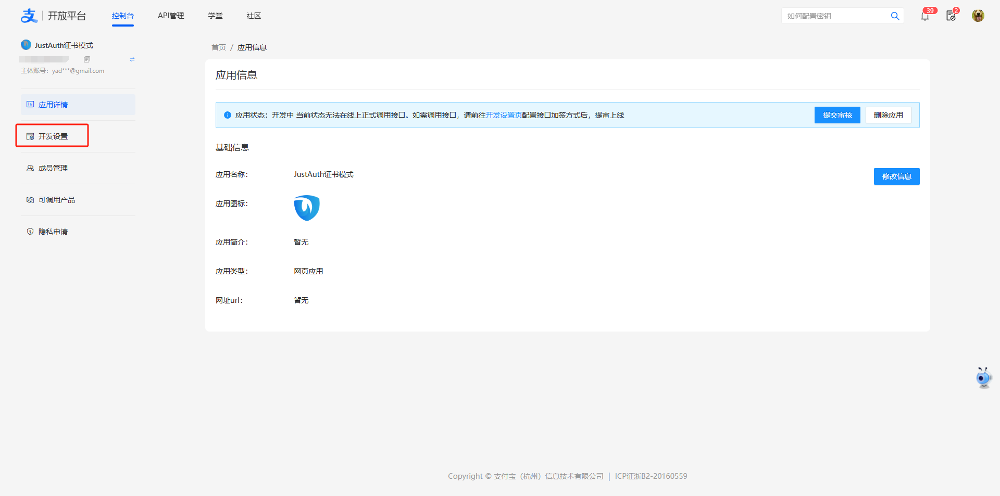Go to 首页 in the breadcrumb
This screenshot has height=496, width=1000.
click(219, 47)
